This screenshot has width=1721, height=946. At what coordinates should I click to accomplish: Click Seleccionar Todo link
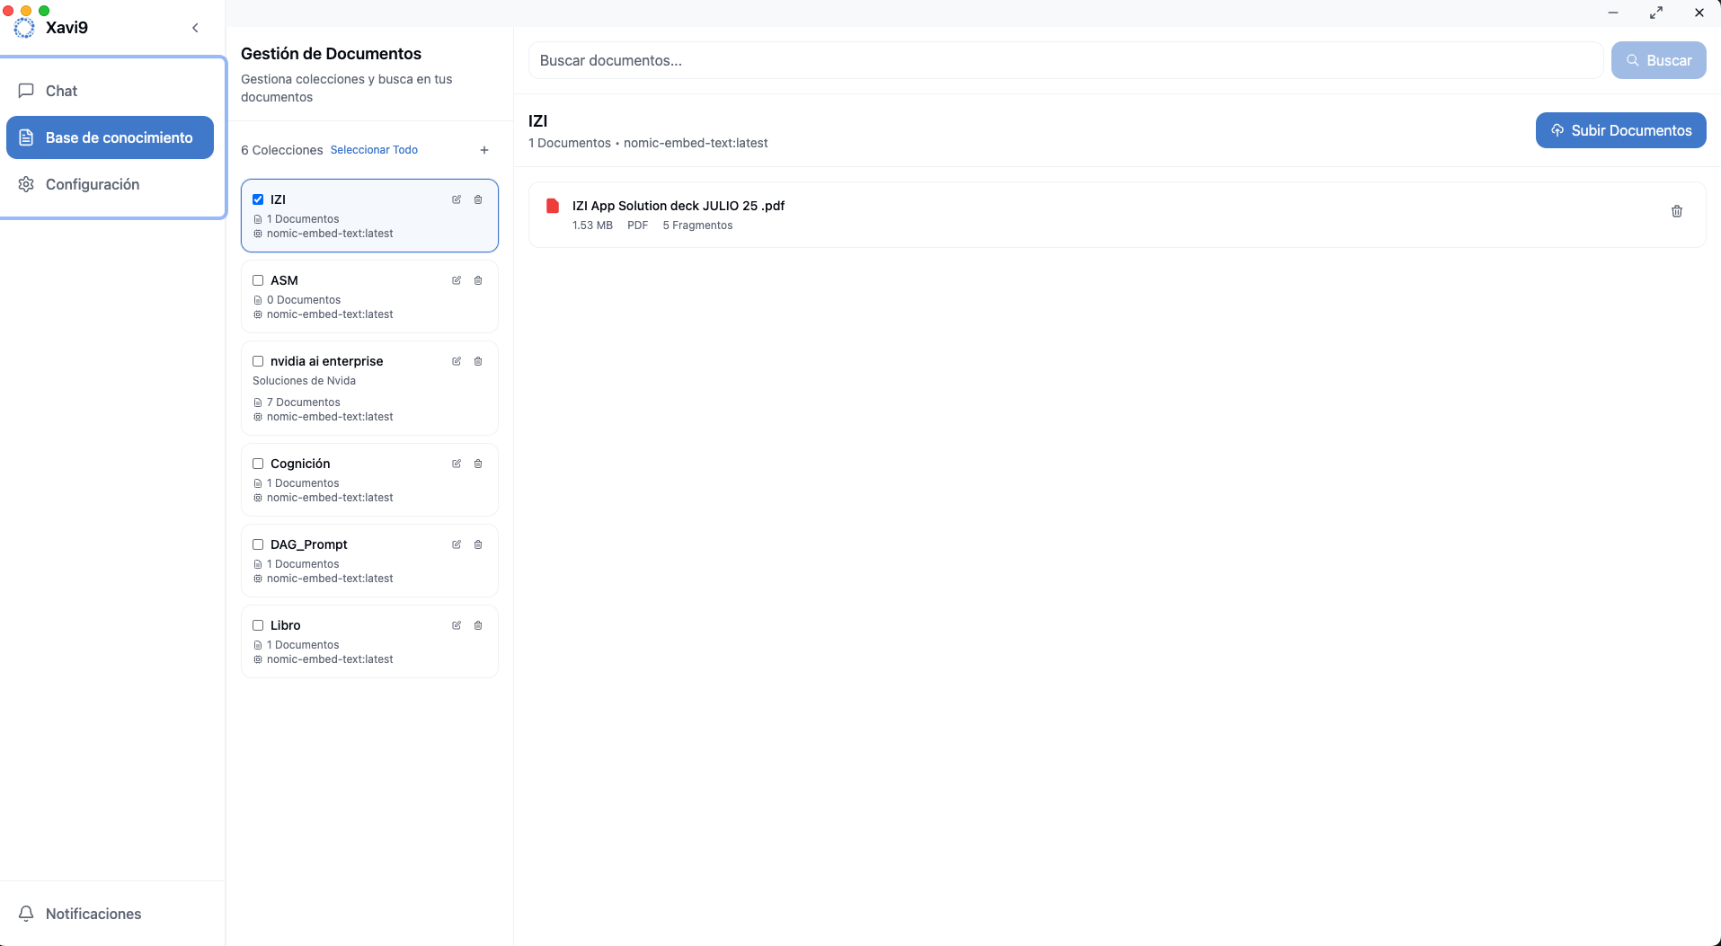coord(374,150)
